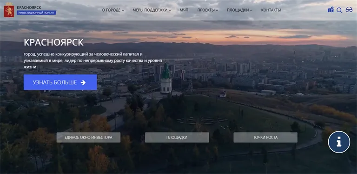Expand the ПРОЕКТЫ dropdown chevron
This screenshot has height=174, width=357.
217,11
